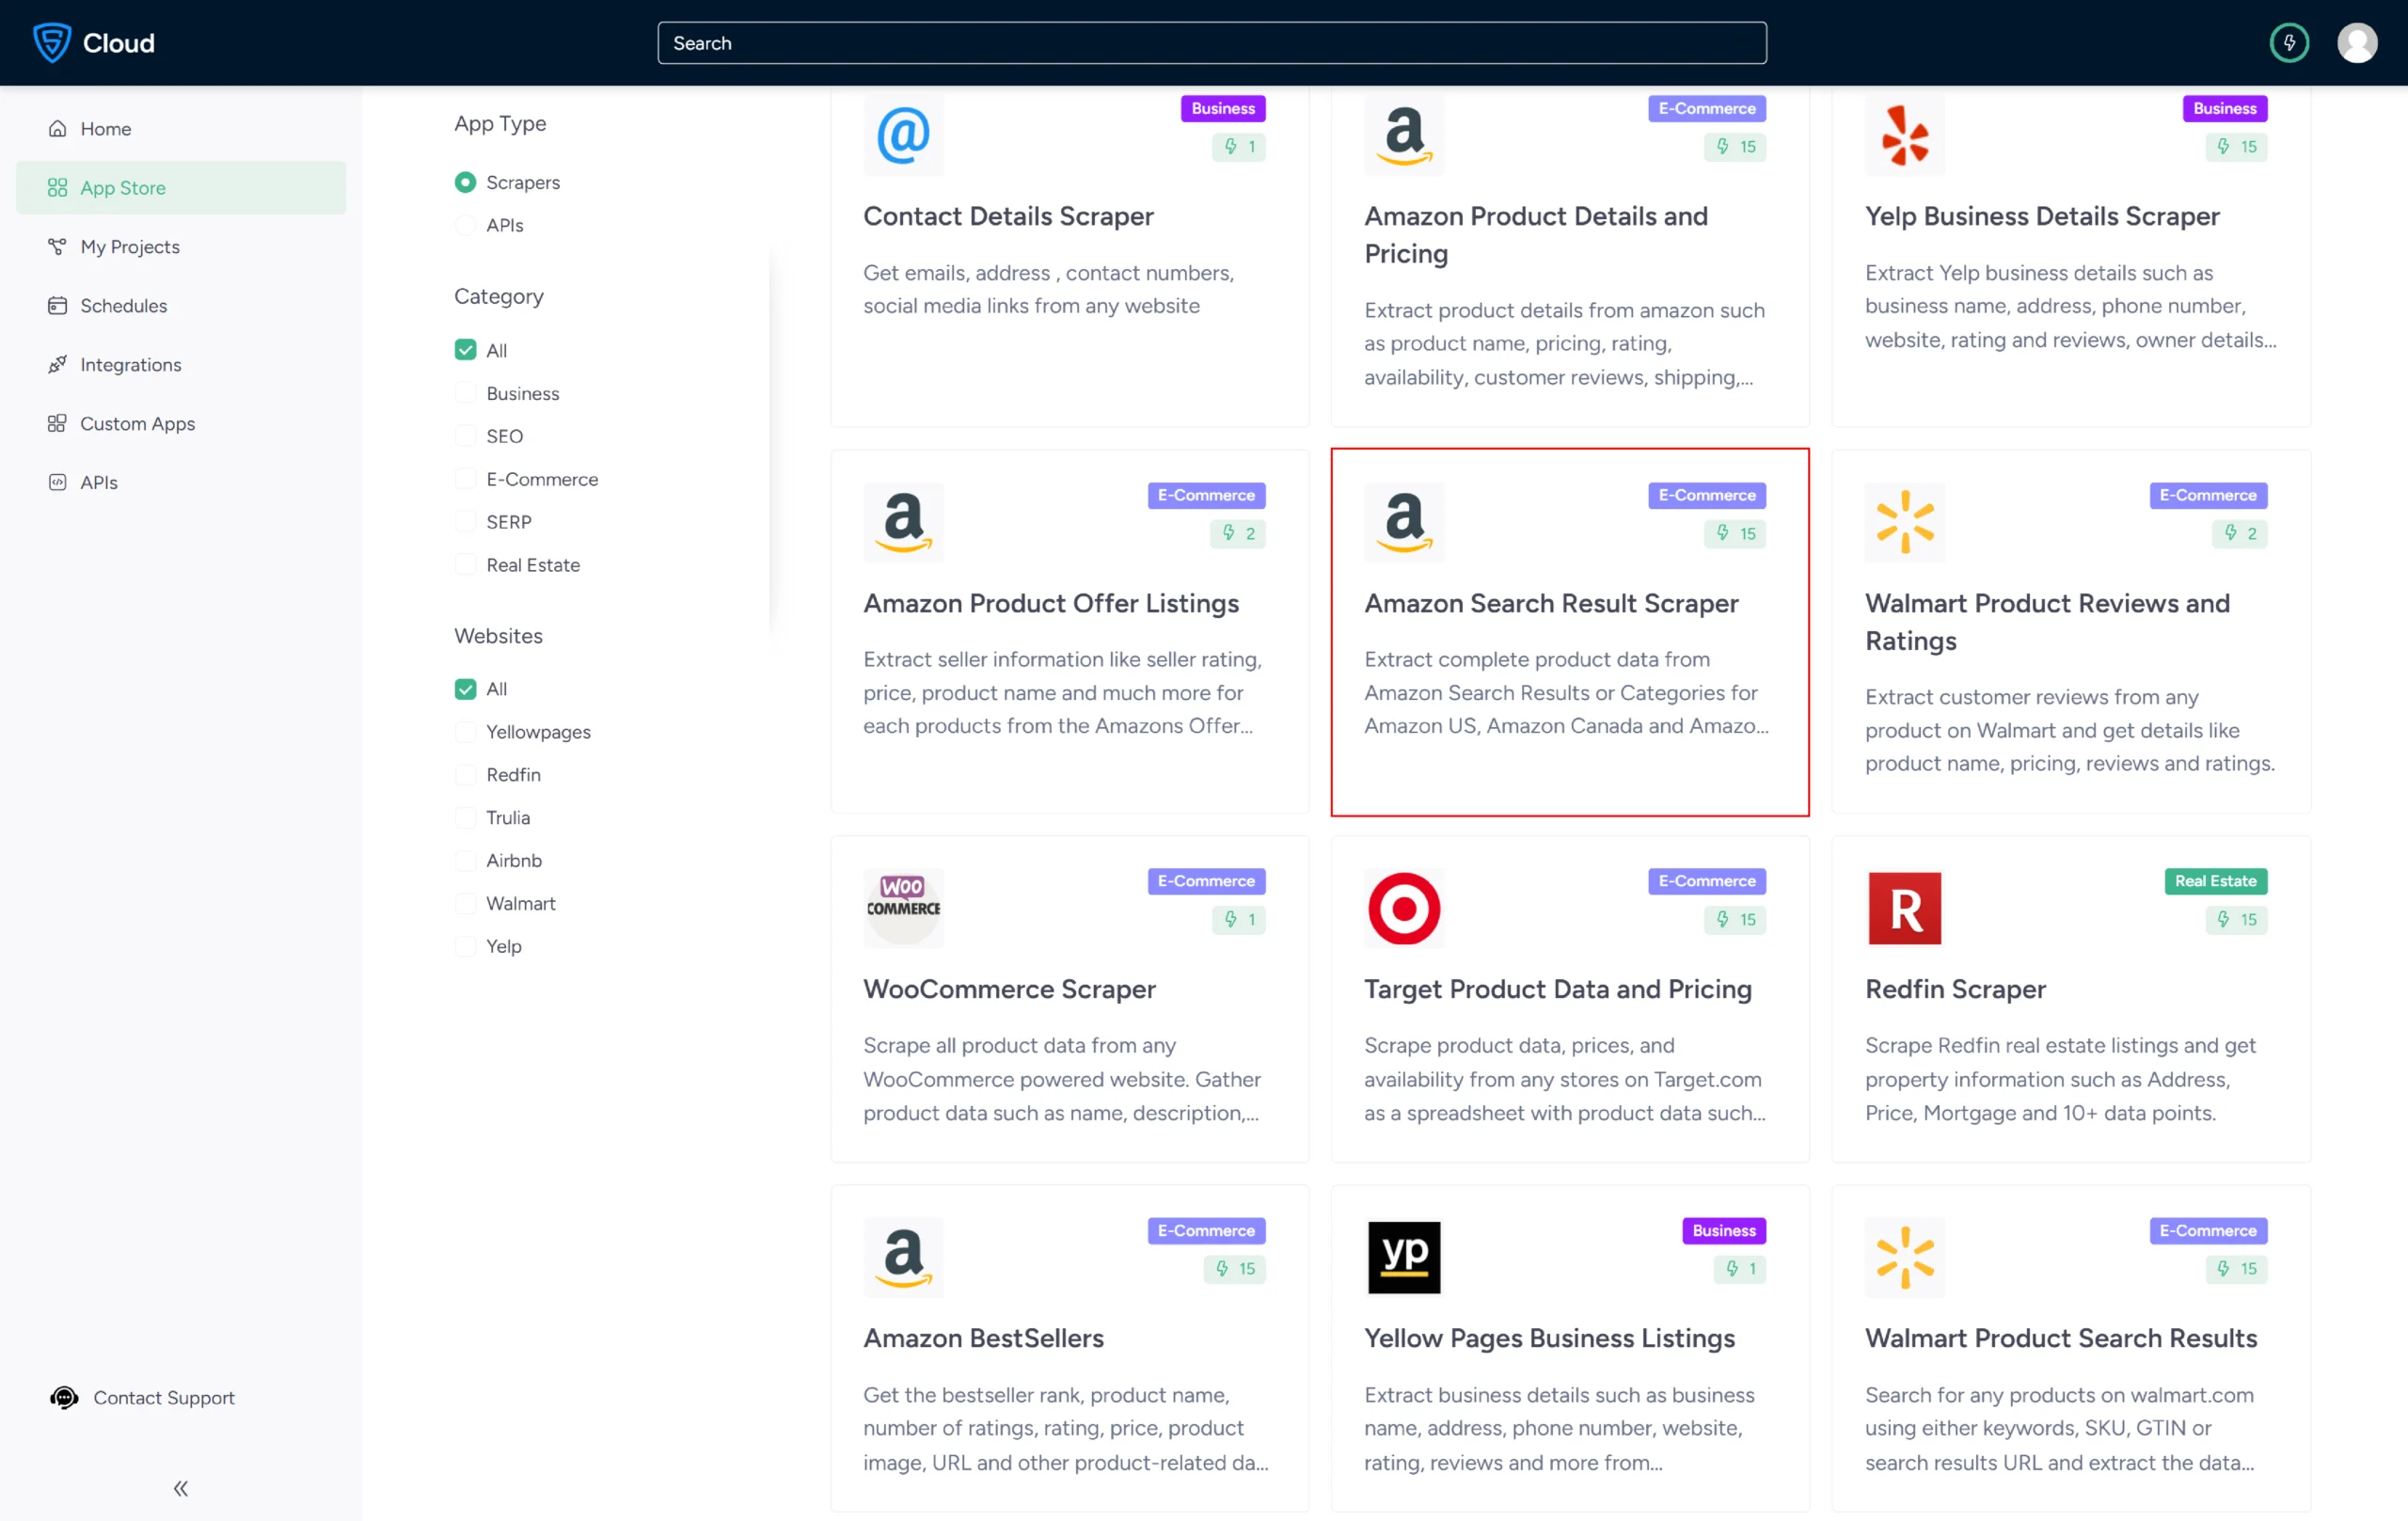Check the Yellowpages website checkbox
The image size is (2408, 1521).
tap(465, 732)
